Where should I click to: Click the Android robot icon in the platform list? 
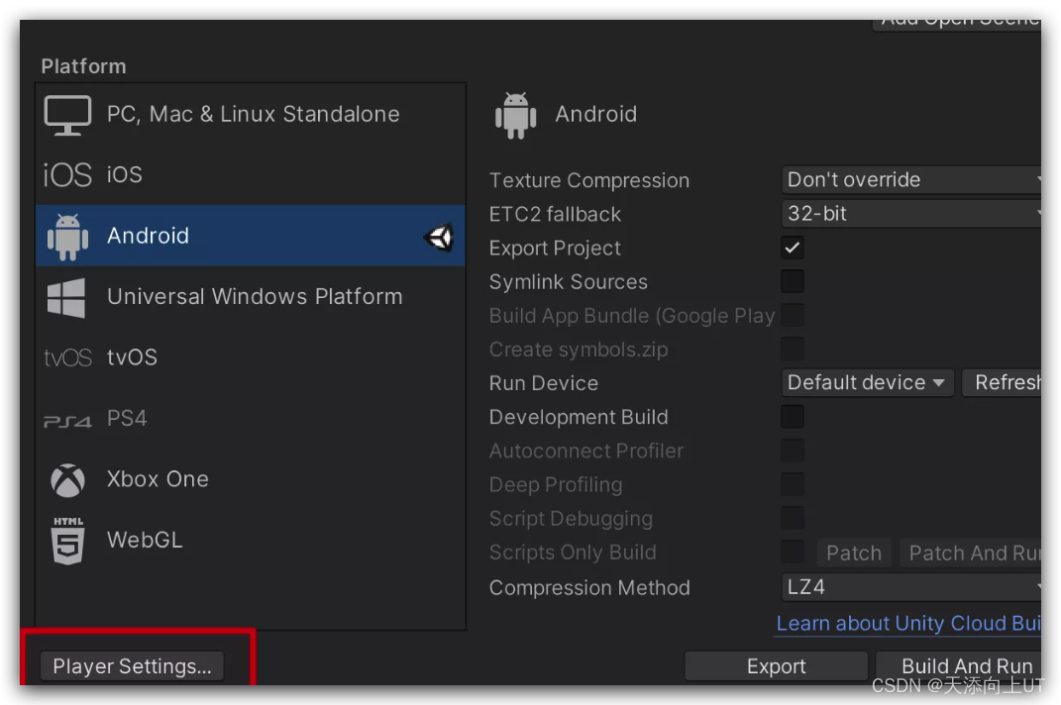[x=67, y=237]
